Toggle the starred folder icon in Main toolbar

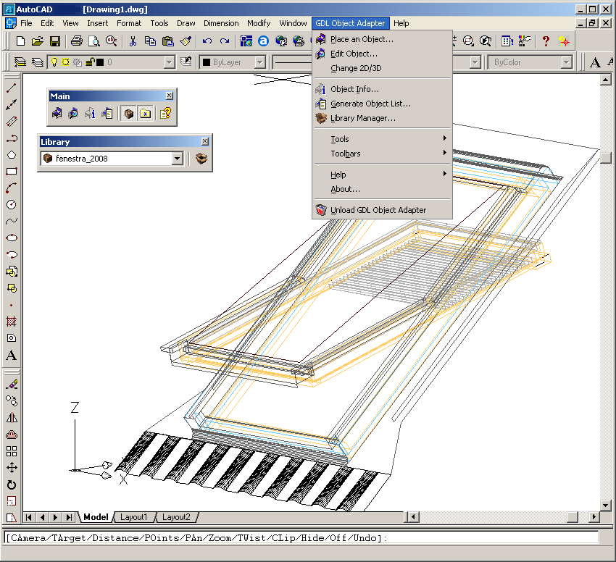pos(146,114)
